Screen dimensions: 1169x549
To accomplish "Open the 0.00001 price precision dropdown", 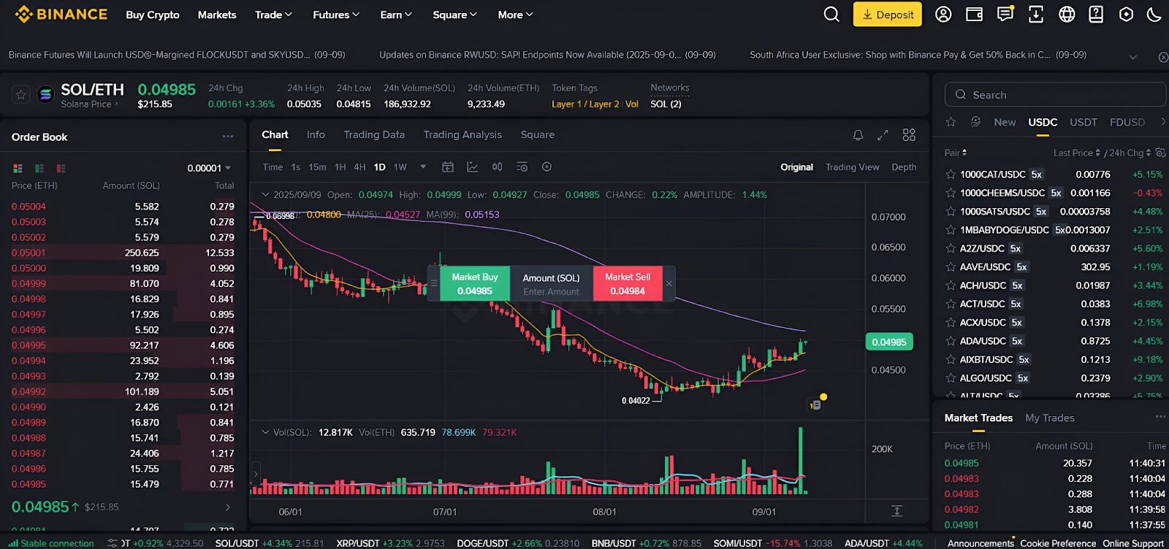I will tap(209, 168).
